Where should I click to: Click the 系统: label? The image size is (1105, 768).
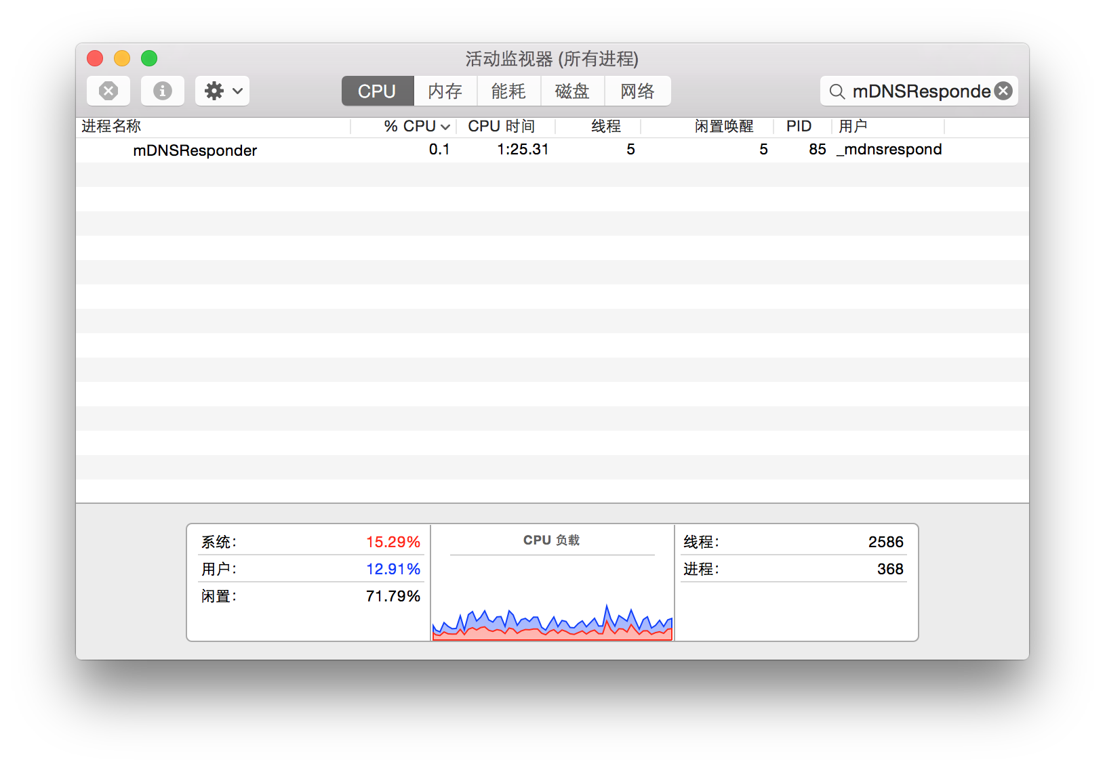click(x=218, y=542)
